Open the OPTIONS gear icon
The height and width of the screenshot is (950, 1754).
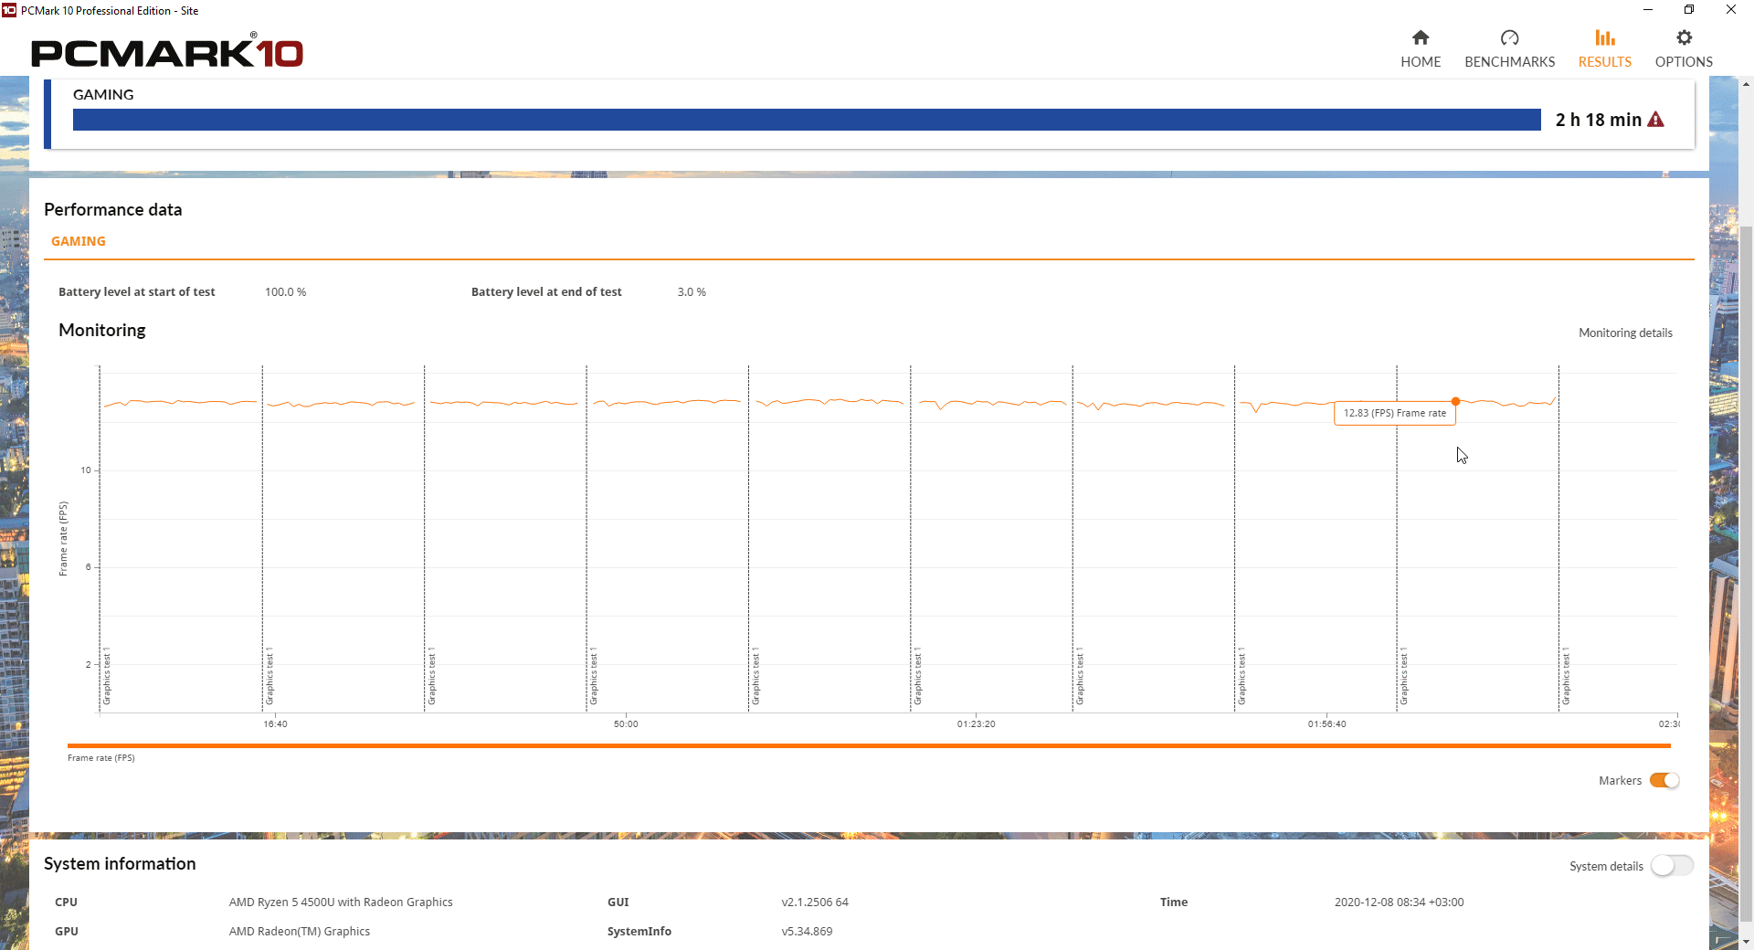[x=1684, y=37]
